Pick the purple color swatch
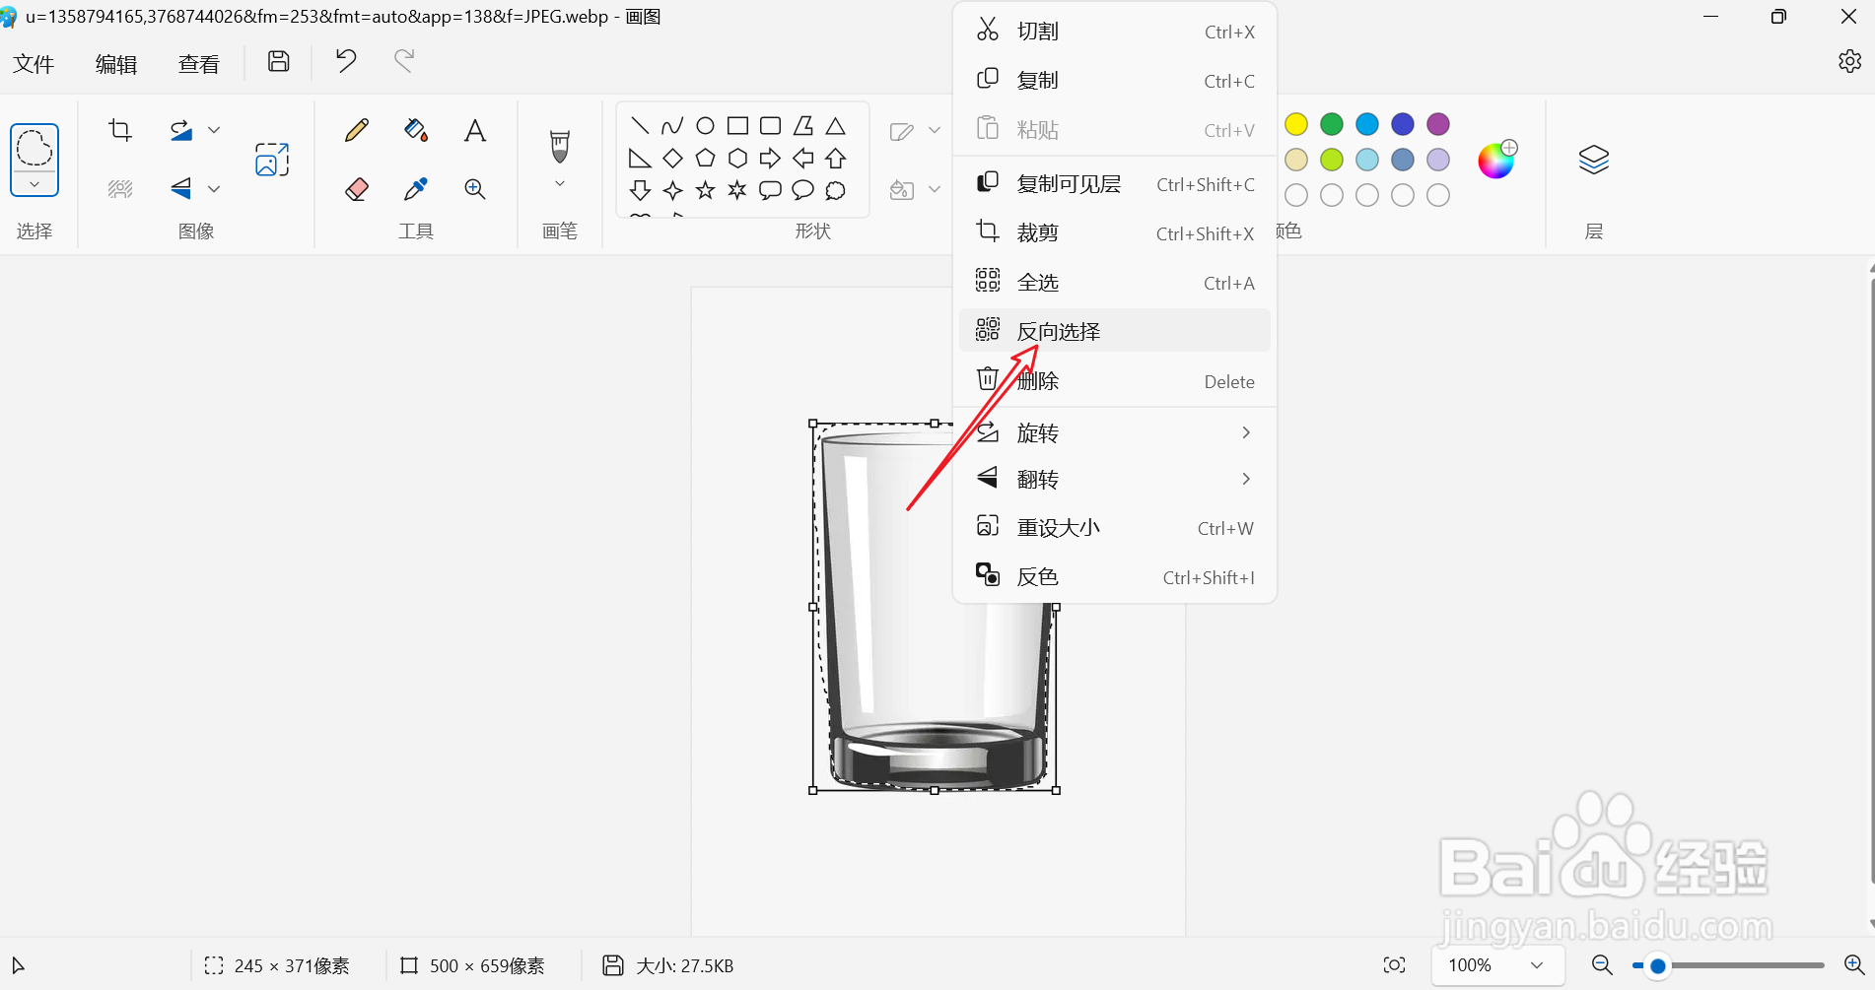This screenshot has width=1875, height=990. click(1438, 124)
